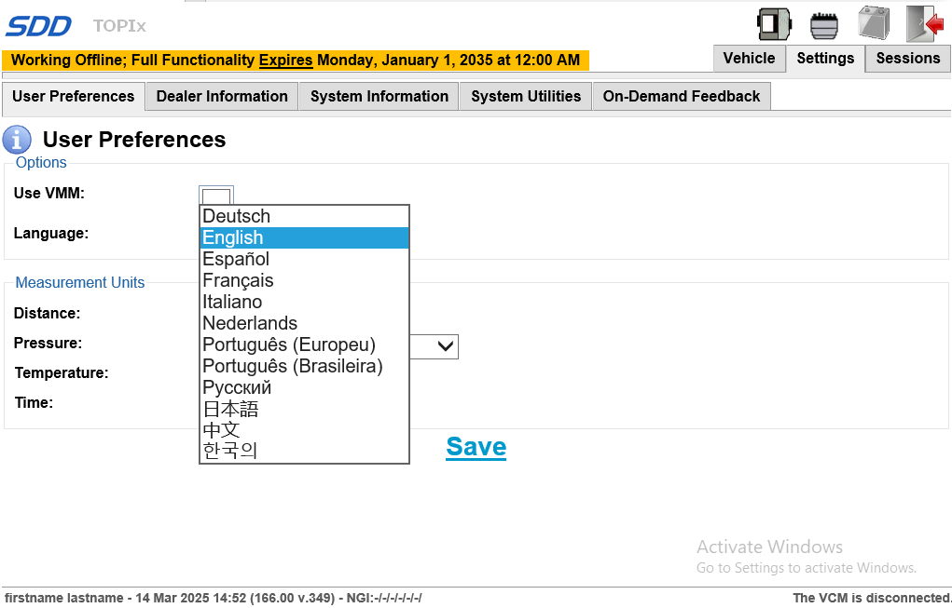952x608 pixels.
Task: Go to the Vehicle tab
Action: 749,59
